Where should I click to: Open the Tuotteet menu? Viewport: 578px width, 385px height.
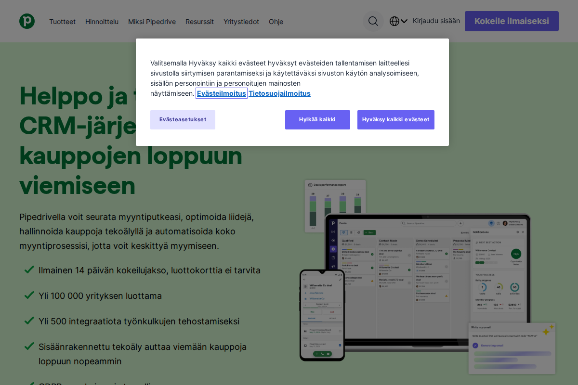coord(62,22)
